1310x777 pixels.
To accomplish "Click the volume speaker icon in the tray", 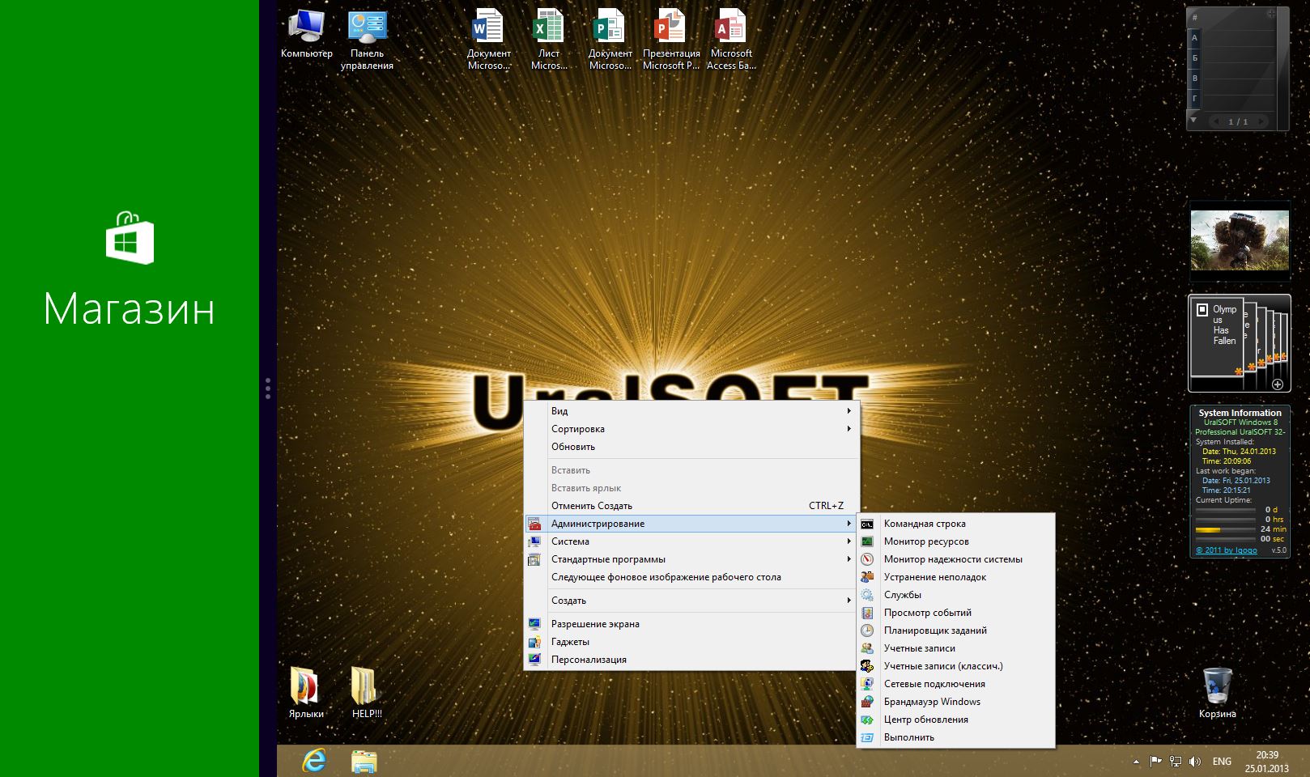I will coord(1196,761).
